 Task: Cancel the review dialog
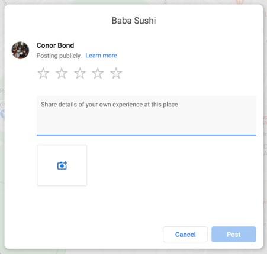185,234
